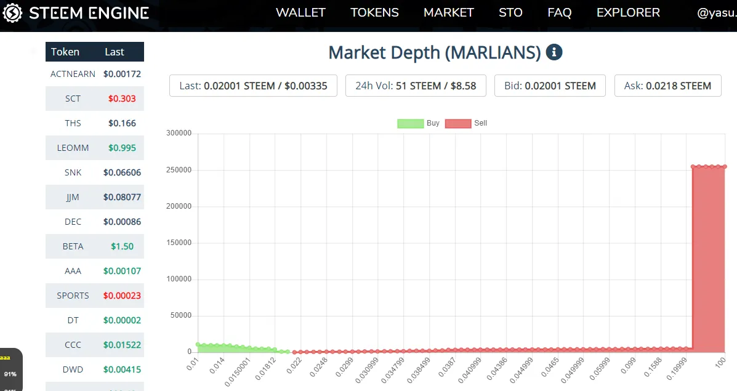Select the JJM token
This screenshot has height=391, width=737.
(94, 197)
